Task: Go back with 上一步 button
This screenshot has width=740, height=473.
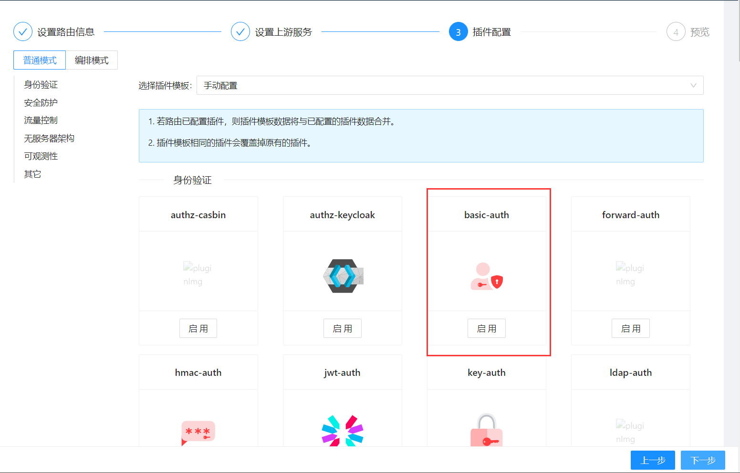Action: (x=653, y=460)
